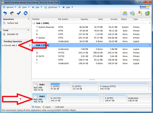The height and width of the screenshot is (113, 153).
Task: Expand the Advanced menu dropdown arrow
Action: tap(59, 7)
